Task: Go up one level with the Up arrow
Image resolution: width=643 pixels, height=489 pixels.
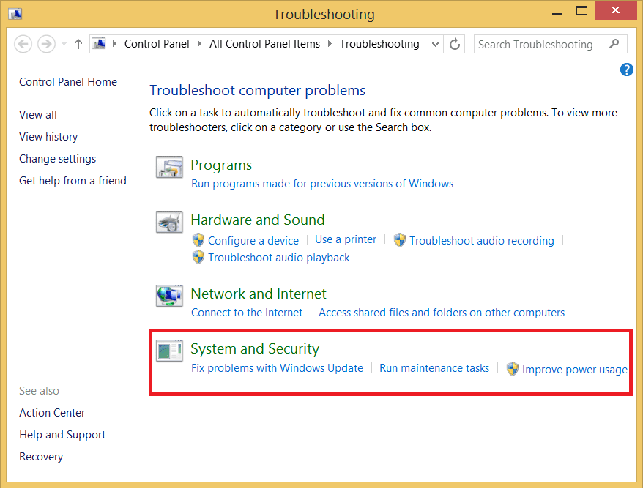Action: pos(78,44)
